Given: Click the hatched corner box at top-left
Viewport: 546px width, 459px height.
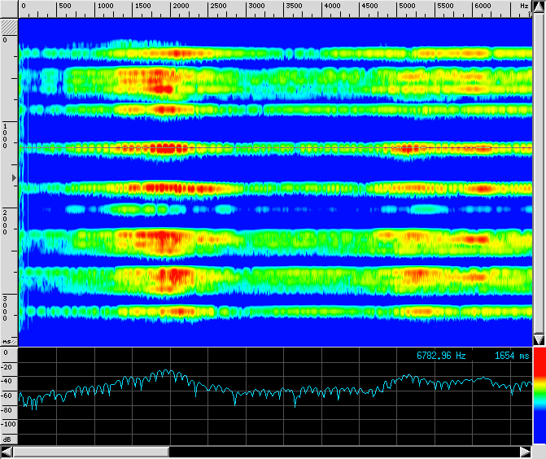Looking at the screenshot, I should (x=9, y=26).
